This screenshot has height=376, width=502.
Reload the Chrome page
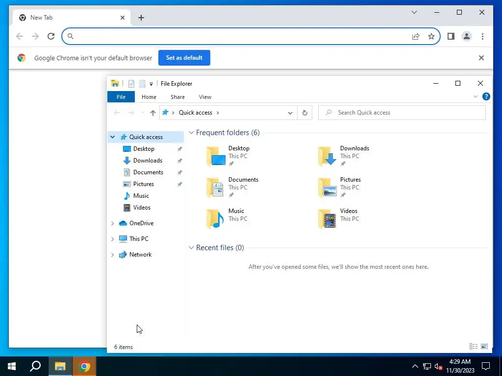[51, 36]
